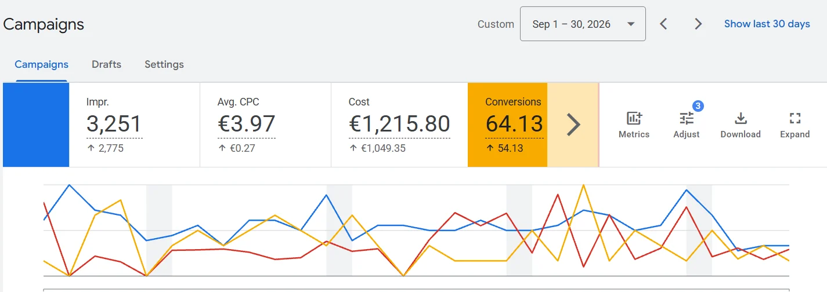Click the 64.13 conversions value
The height and width of the screenshot is (292, 827).
click(514, 124)
